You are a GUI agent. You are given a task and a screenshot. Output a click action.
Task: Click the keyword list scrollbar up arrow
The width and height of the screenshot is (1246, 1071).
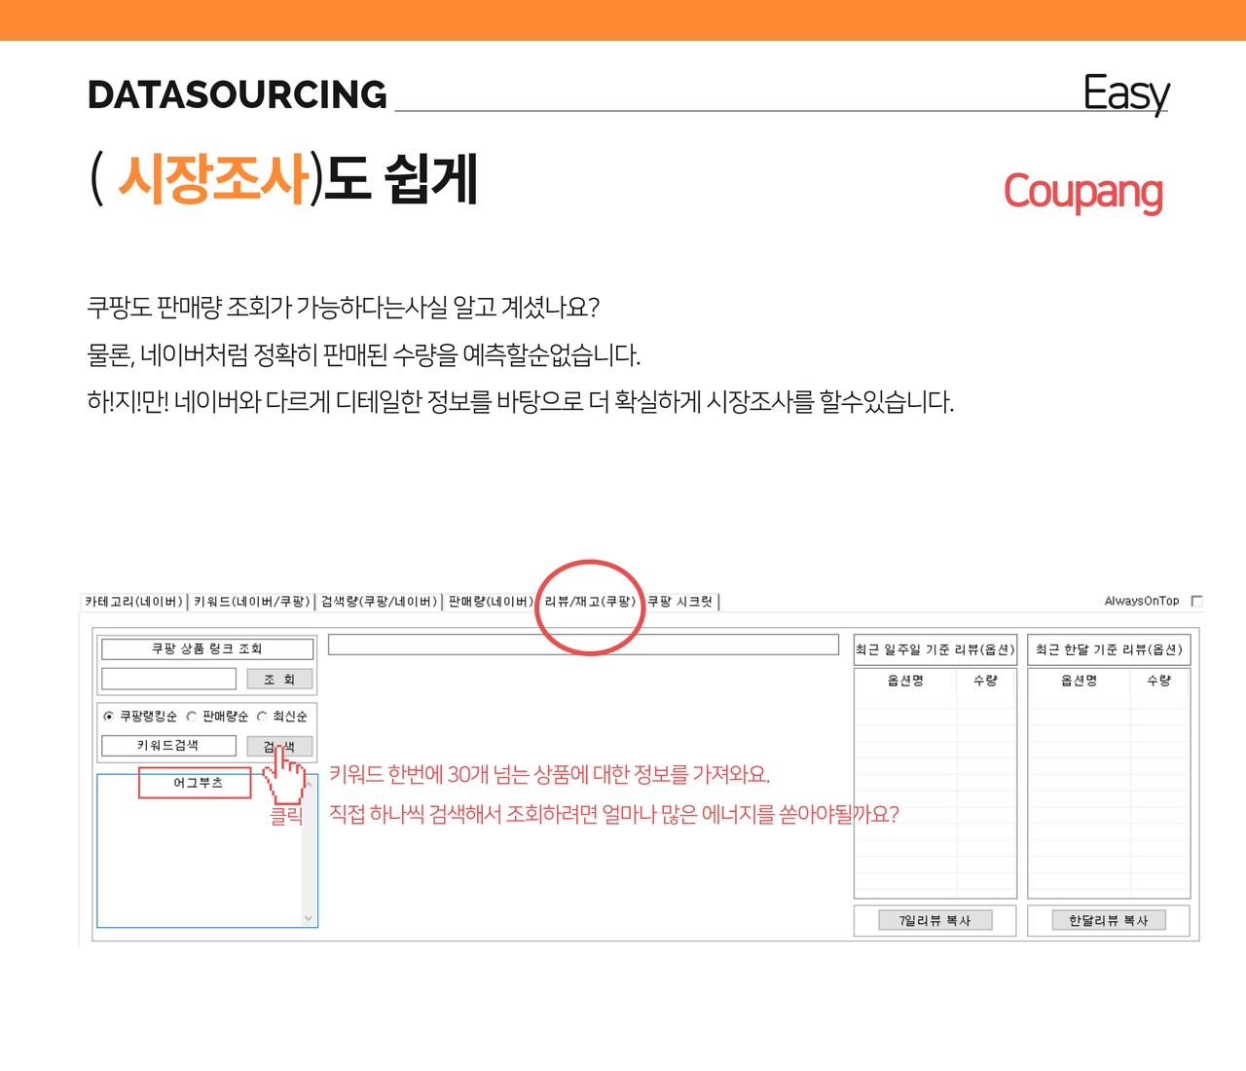pyautogui.click(x=309, y=784)
